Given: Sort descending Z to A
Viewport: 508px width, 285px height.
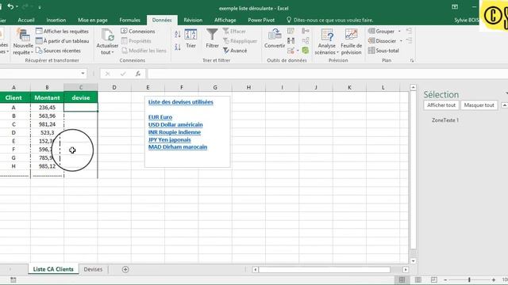Looking at the screenshot, I should (x=178, y=47).
